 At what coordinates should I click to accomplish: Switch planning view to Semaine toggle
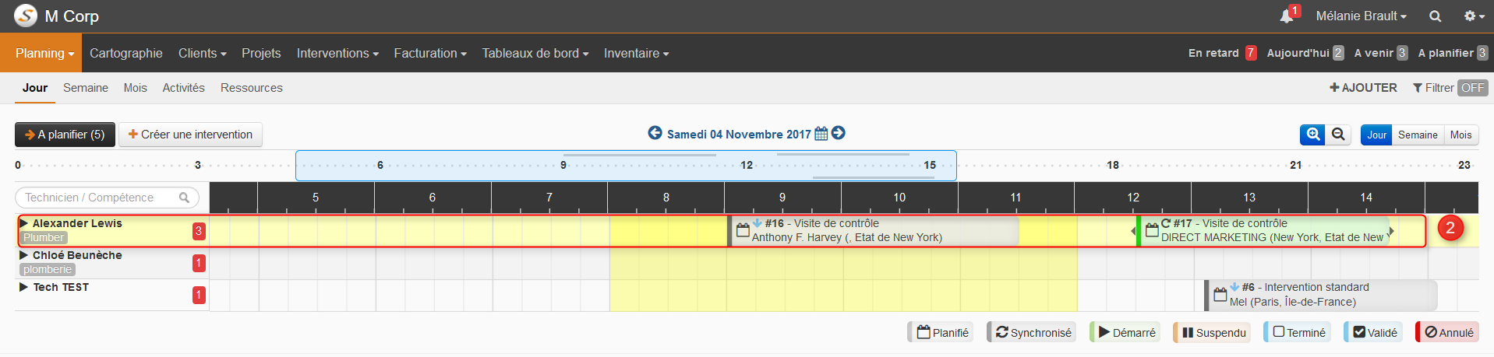tap(1418, 135)
